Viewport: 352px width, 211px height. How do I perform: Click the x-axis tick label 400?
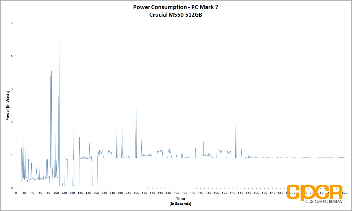tap(176, 193)
